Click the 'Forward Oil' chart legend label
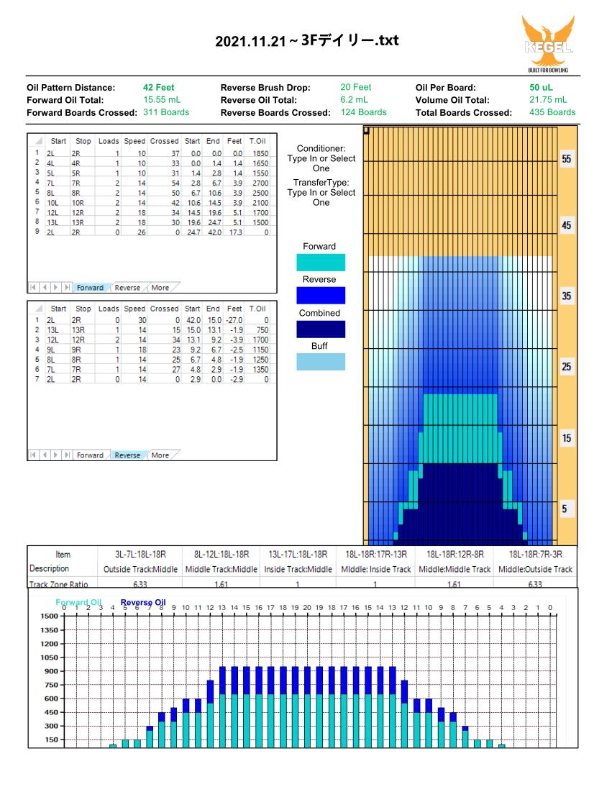This screenshot has height=792, width=612. pos(78,602)
